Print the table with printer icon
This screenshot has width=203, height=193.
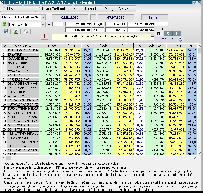26,31
